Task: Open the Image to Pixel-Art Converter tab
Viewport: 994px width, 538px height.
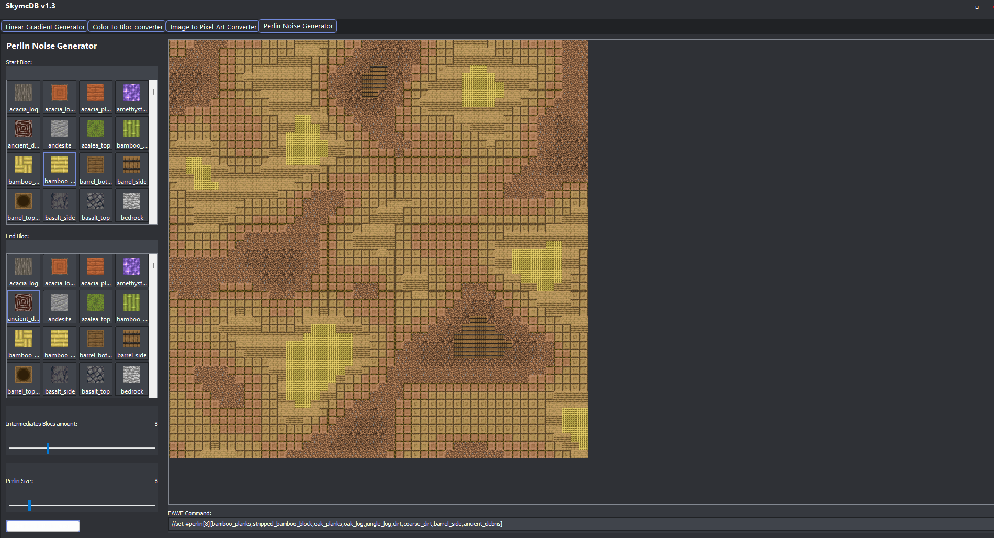Action: pos(213,27)
